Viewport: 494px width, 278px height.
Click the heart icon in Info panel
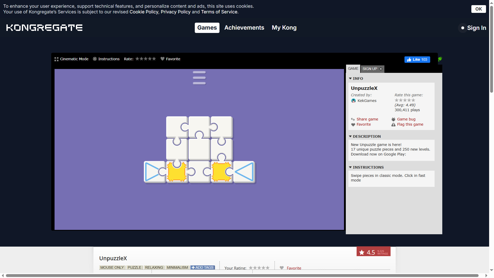pyautogui.click(x=353, y=125)
